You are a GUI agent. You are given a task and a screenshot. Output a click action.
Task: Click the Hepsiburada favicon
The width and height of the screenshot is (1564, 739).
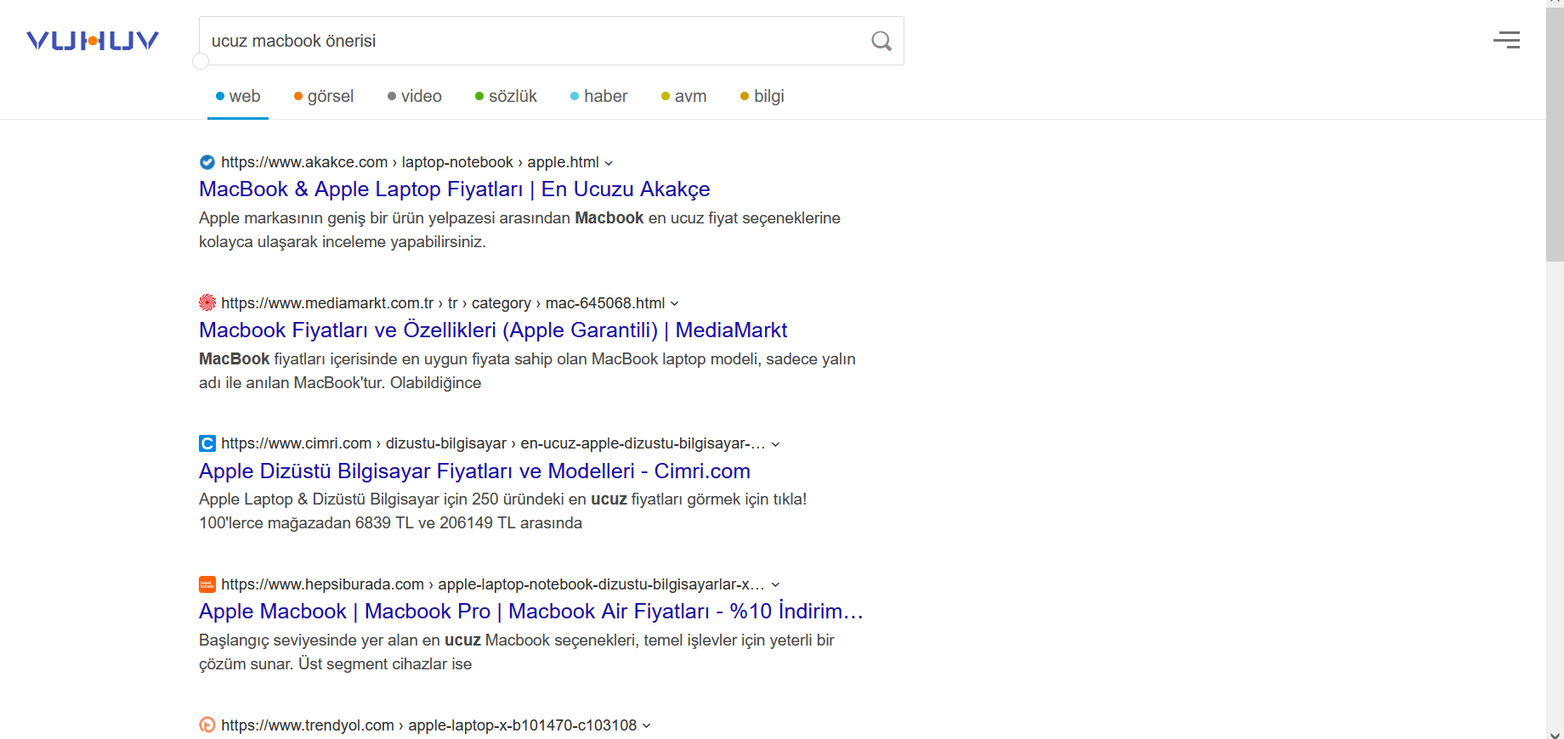tap(207, 584)
